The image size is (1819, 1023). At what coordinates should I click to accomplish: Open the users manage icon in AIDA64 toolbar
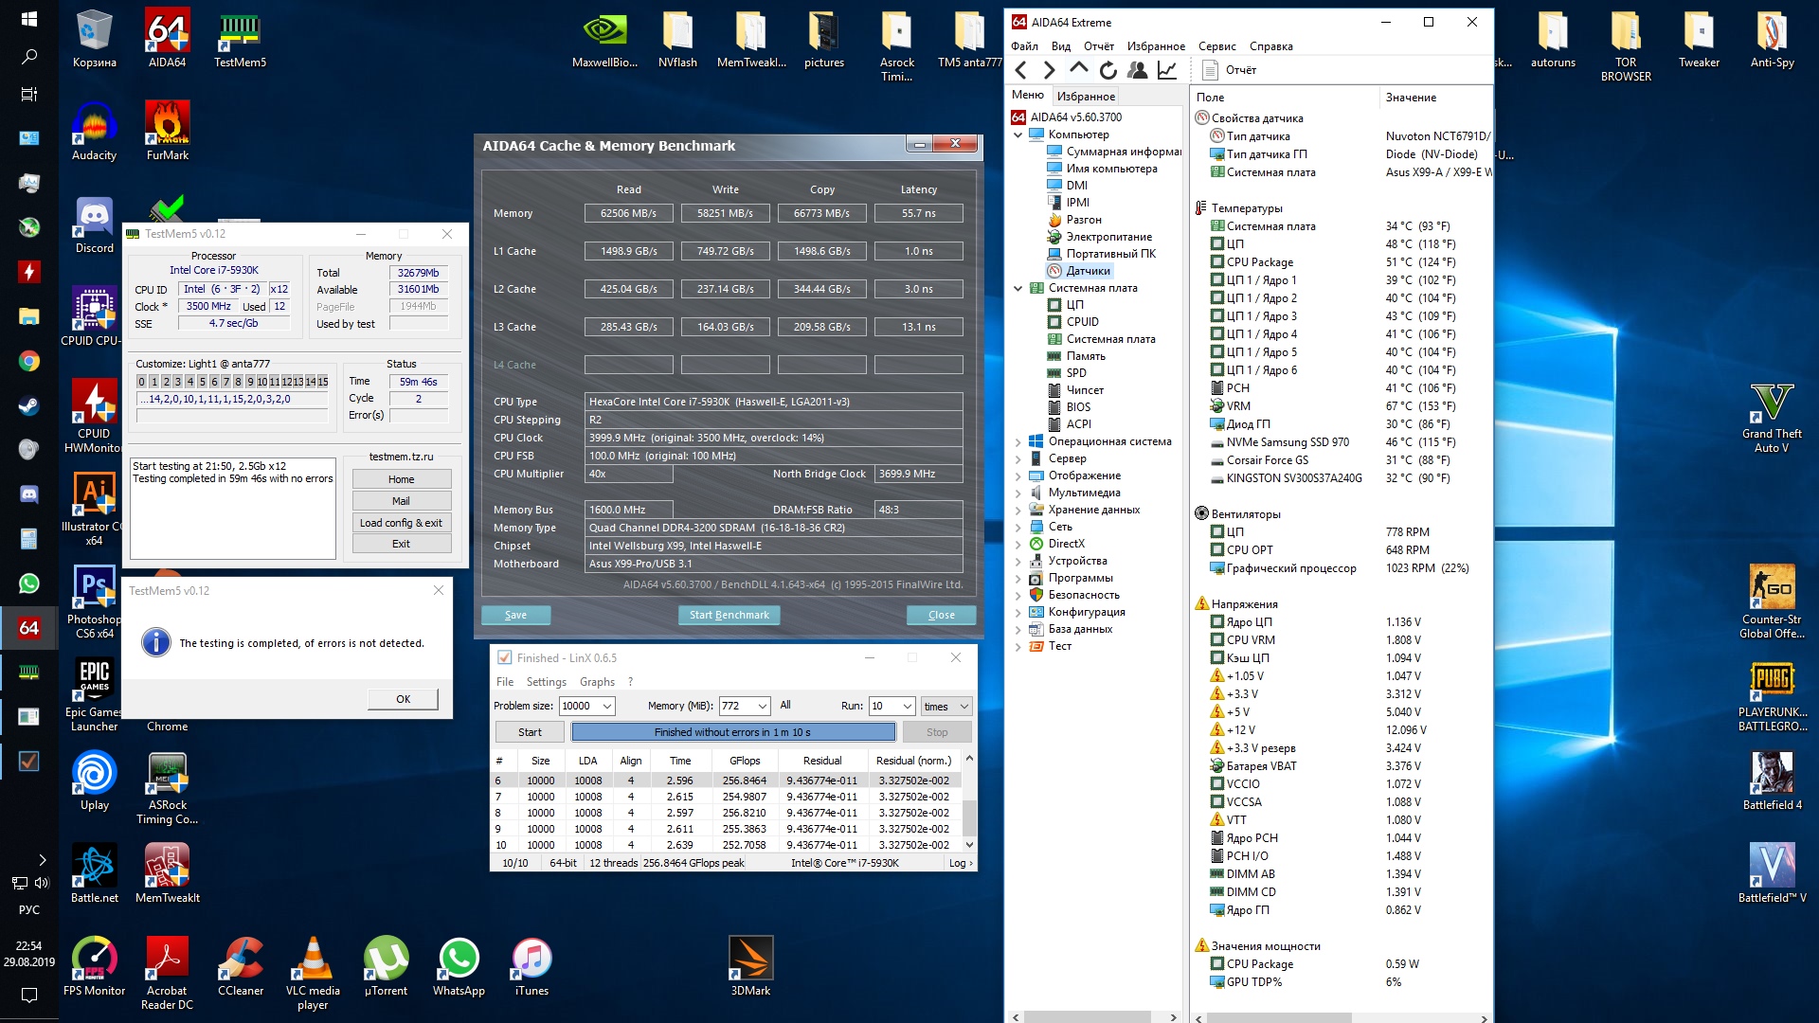click(x=1138, y=70)
